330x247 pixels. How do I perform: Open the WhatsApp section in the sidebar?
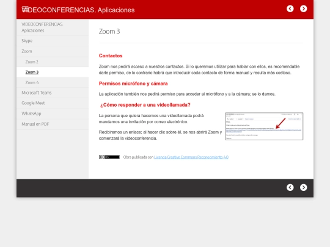[x=53, y=113]
